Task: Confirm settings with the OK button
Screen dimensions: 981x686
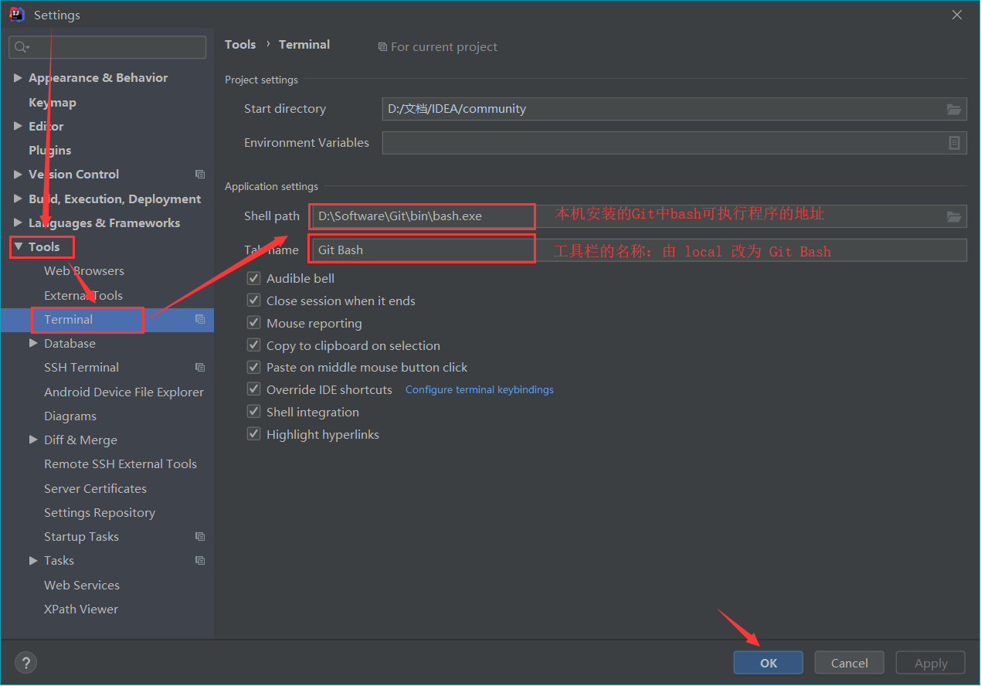Action: pyautogui.click(x=767, y=662)
